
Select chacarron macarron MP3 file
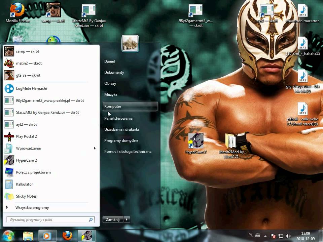click(302, 13)
